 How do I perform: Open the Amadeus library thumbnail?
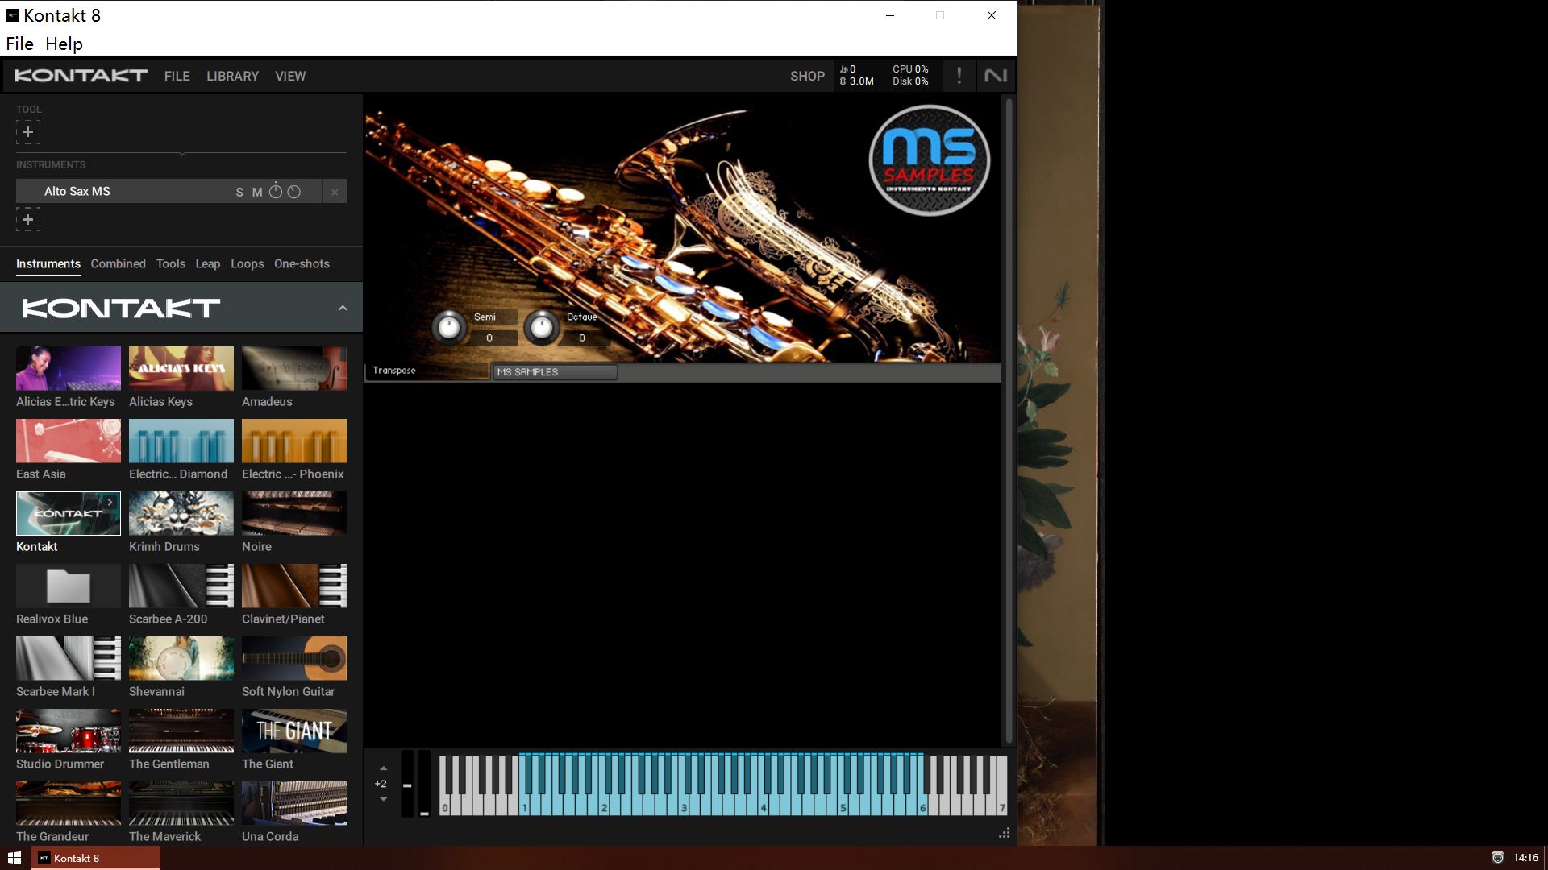click(x=294, y=368)
